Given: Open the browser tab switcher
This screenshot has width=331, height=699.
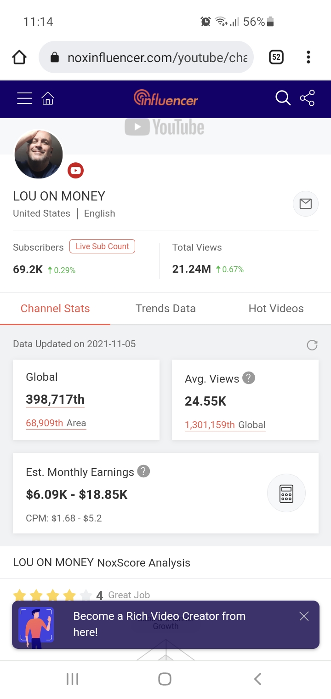Looking at the screenshot, I should click(x=276, y=57).
